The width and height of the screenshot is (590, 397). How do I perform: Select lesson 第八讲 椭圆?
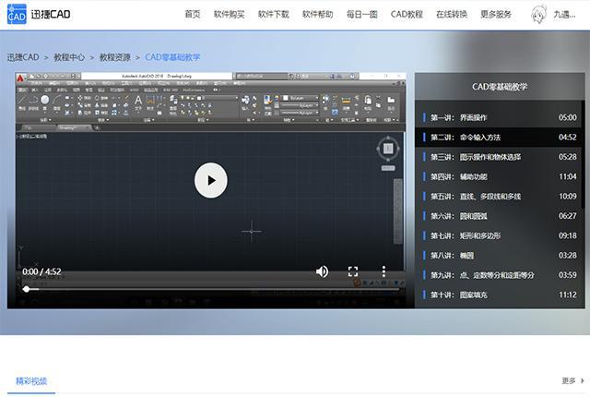500,256
